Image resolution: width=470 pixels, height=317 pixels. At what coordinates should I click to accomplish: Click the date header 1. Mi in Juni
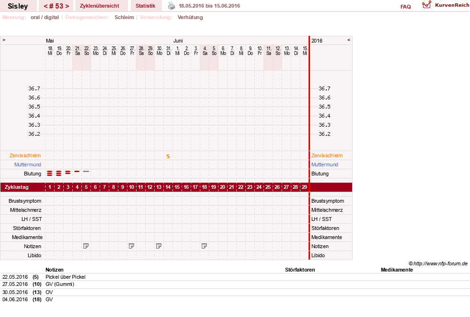(177, 51)
